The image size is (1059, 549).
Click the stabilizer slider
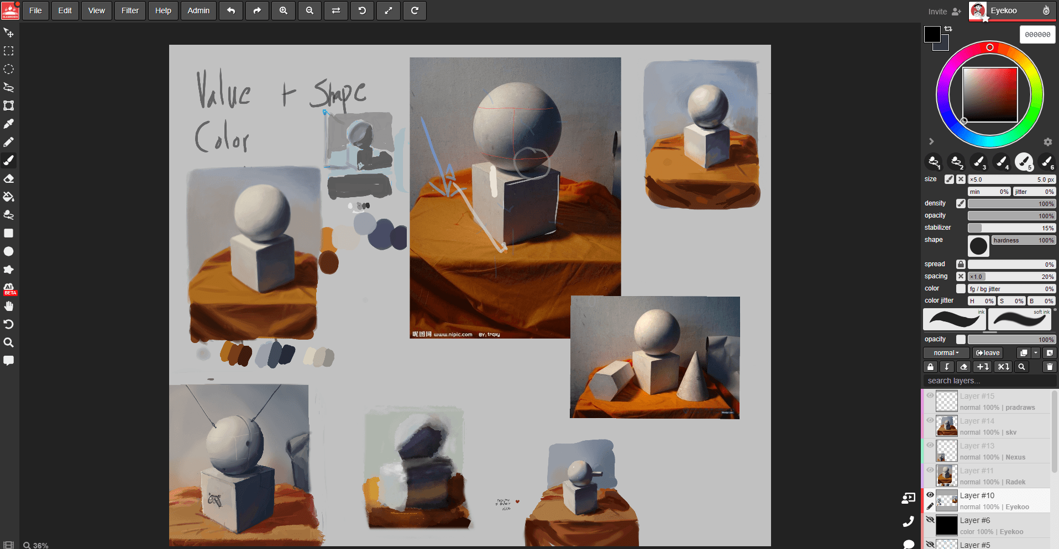(1011, 228)
